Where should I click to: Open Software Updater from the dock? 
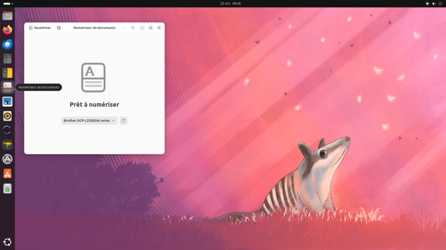7,159
